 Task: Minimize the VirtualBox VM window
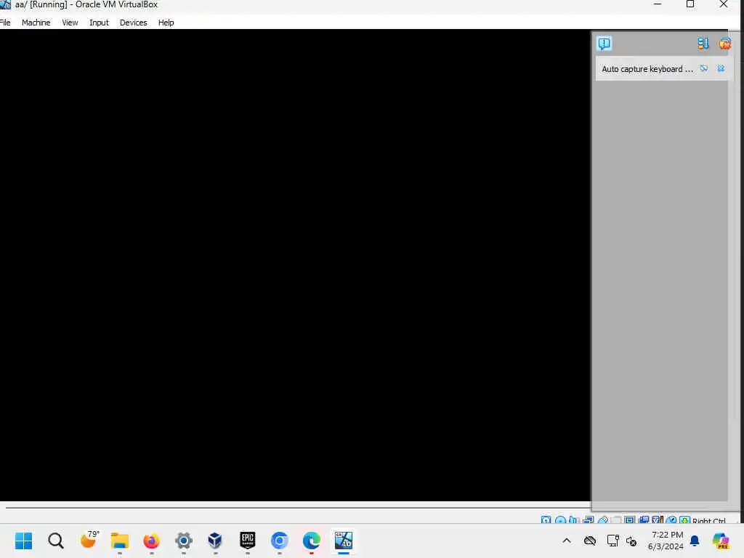click(657, 4)
